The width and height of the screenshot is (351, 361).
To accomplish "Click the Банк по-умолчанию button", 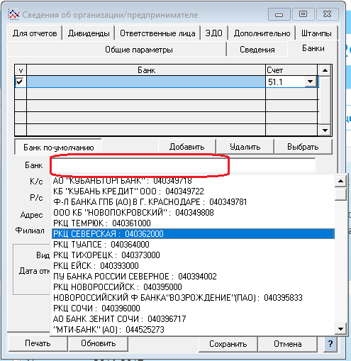I will (58, 147).
